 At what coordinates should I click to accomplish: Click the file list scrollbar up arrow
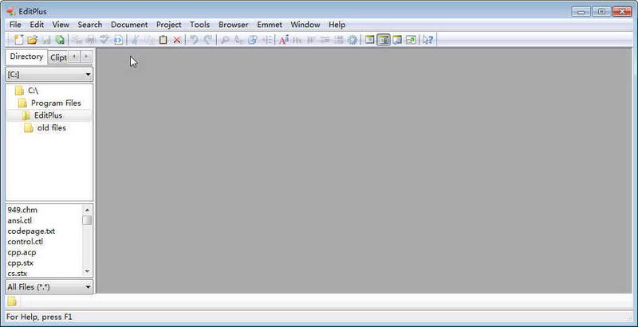pyautogui.click(x=87, y=210)
